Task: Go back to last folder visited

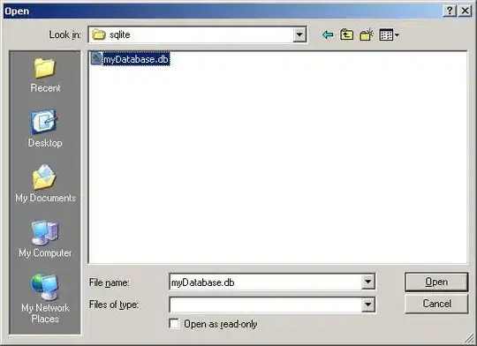Action: 328,35
